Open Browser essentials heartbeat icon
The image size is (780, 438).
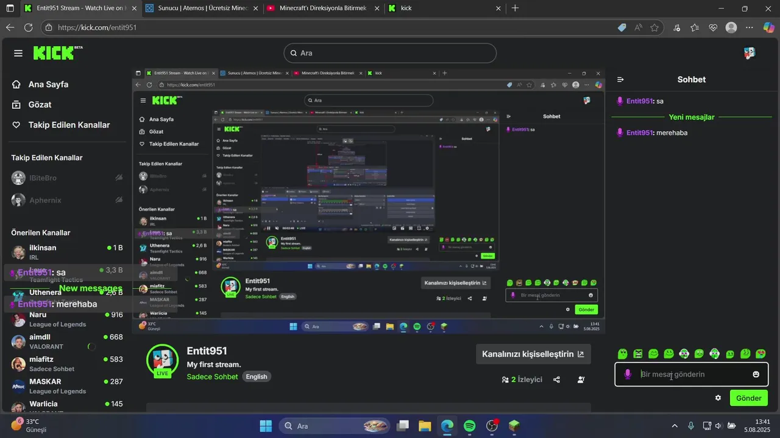click(x=713, y=27)
